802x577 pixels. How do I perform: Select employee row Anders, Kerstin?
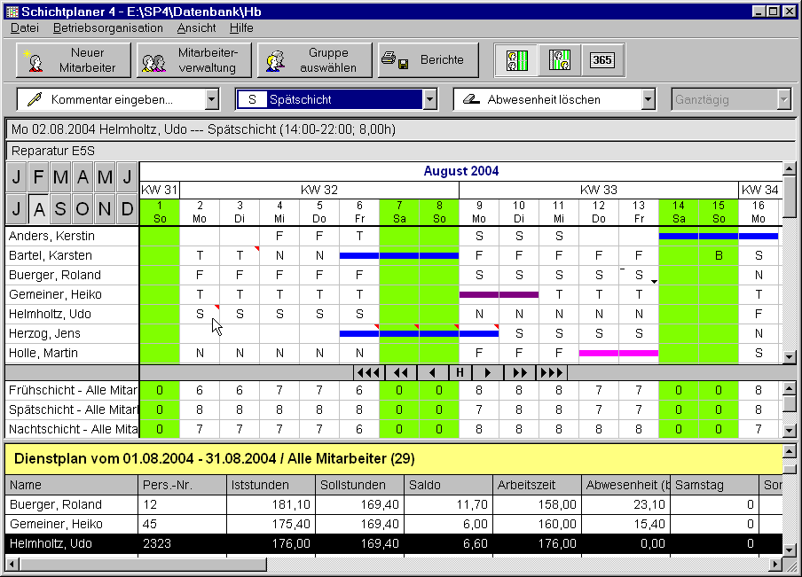click(72, 236)
